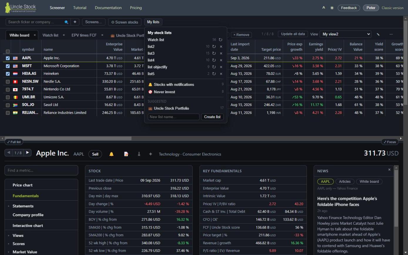Open the My view2 view dropdown

pyautogui.click(x=345, y=34)
